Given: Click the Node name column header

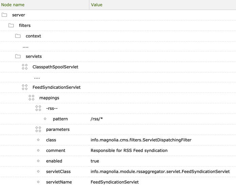Looking at the screenshot, I should pos(44,5).
